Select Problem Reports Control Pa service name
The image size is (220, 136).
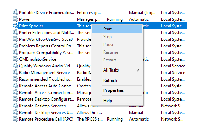point(47,46)
